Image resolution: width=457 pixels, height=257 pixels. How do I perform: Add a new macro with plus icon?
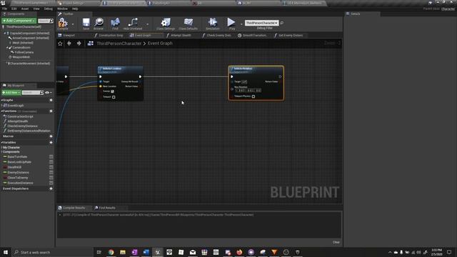pyautogui.click(x=51, y=136)
